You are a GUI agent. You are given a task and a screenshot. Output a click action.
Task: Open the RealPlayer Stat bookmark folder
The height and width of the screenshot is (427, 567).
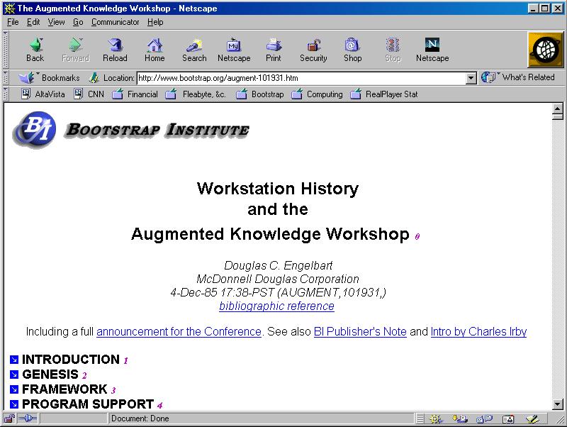tap(384, 94)
